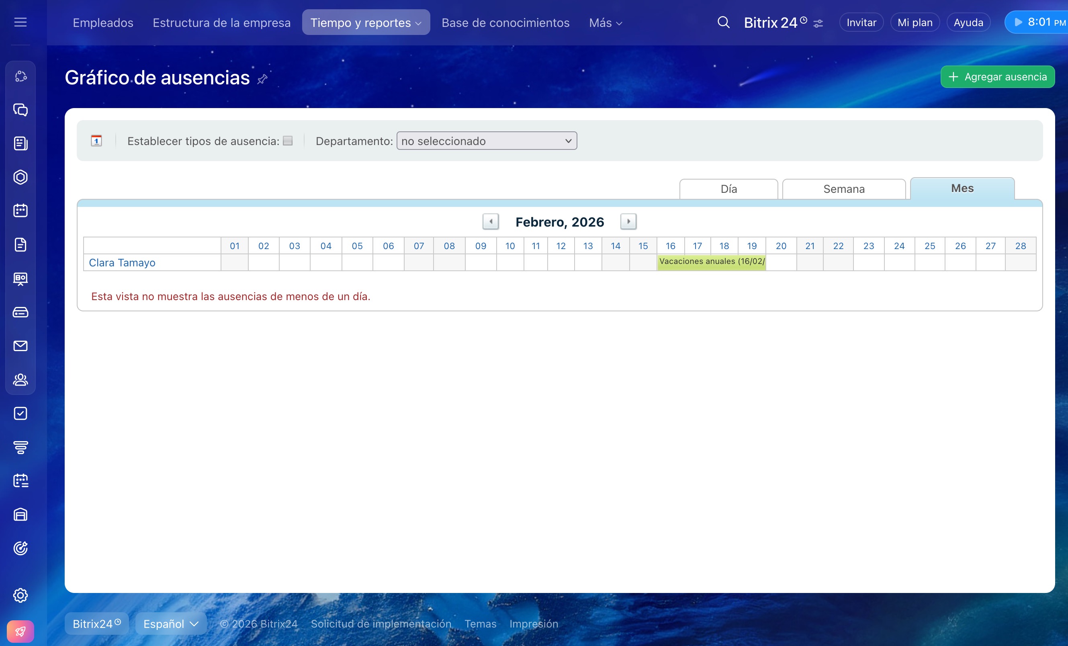Viewport: 1068px width, 646px height.
Task: Open the tasks checkmark sidebar icon
Action: coord(20,413)
